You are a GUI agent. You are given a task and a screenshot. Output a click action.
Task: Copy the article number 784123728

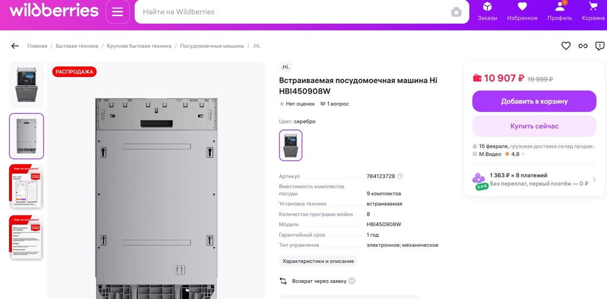pyautogui.click(x=400, y=176)
